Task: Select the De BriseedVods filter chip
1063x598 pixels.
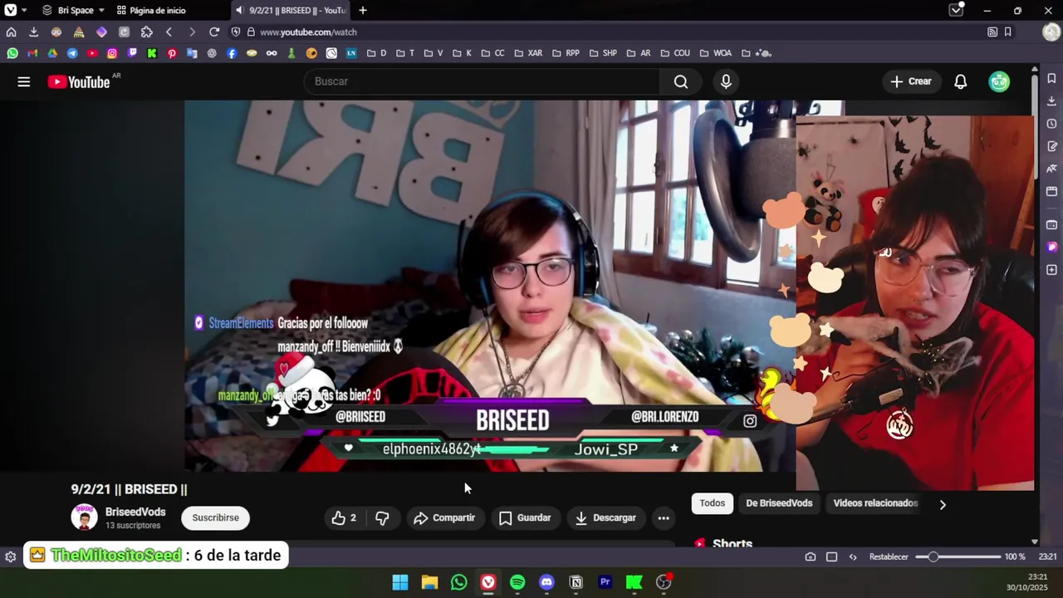Action: [779, 503]
